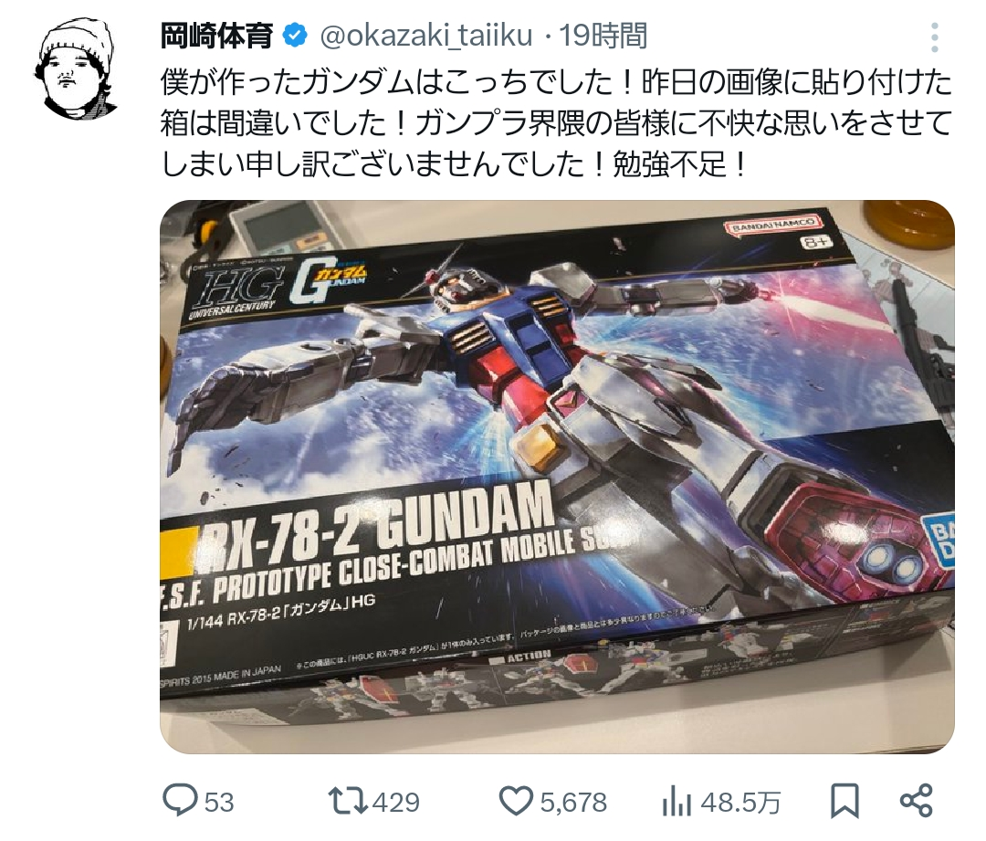Bookmark this tweet
The height and width of the screenshot is (841, 986).
[x=844, y=802]
